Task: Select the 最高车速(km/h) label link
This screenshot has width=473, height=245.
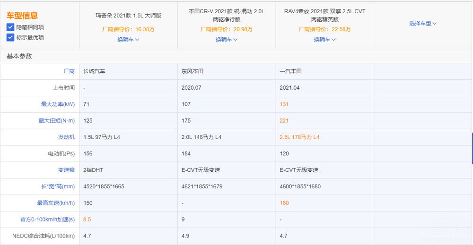Action: point(56,203)
